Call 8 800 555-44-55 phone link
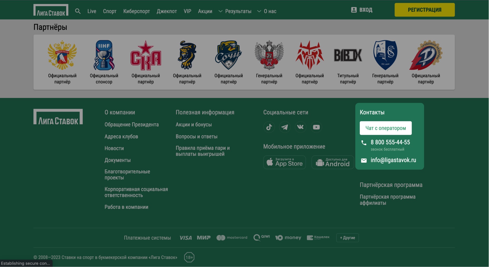The image size is (489, 267). (390, 142)
